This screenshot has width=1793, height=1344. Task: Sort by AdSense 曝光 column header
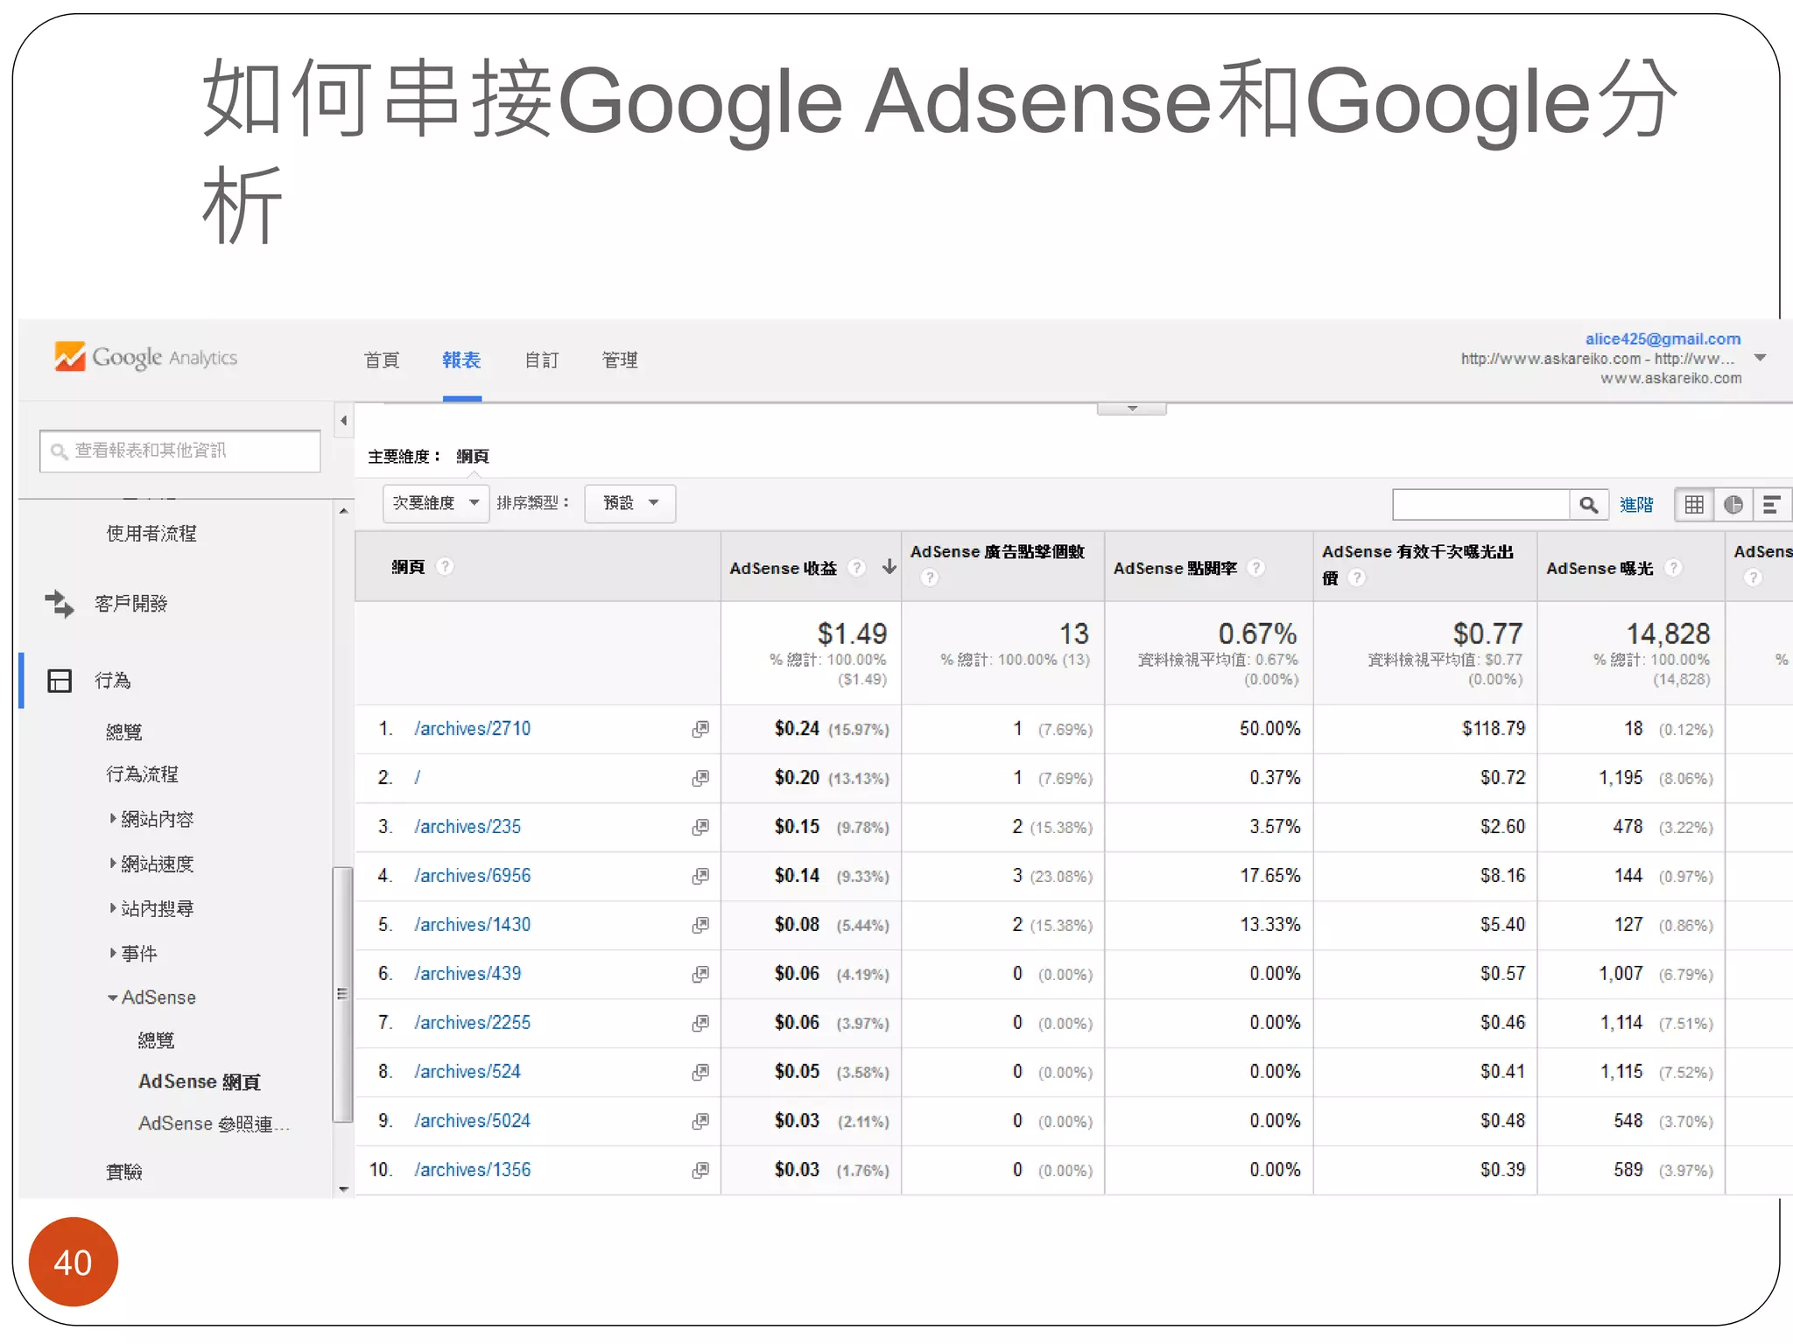[1600, 568]
